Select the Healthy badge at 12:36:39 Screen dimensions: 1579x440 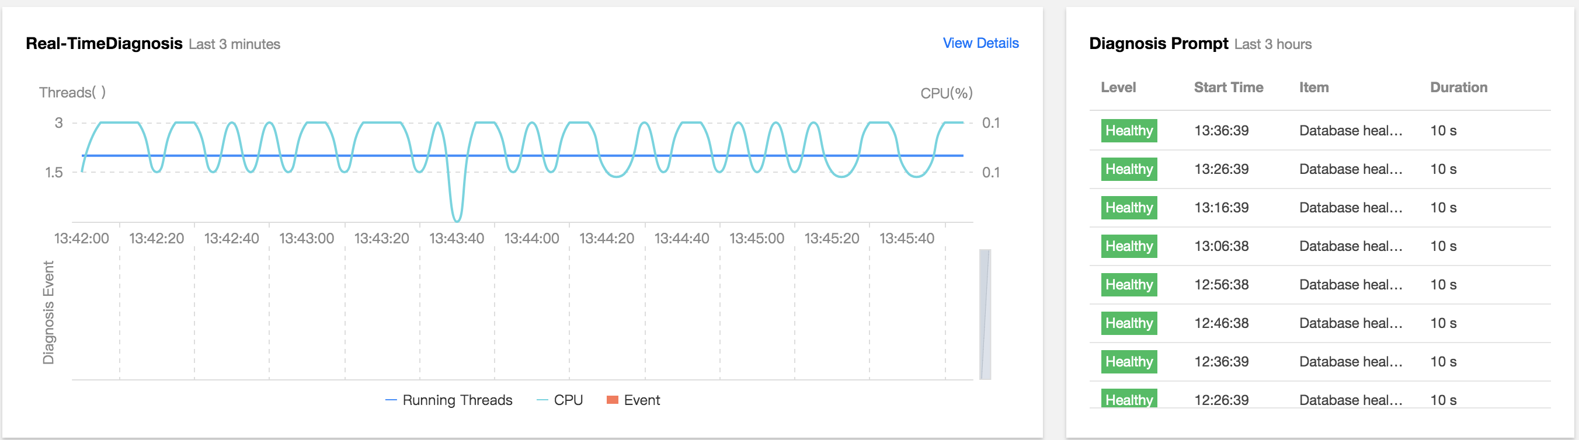pos(1128,362)
